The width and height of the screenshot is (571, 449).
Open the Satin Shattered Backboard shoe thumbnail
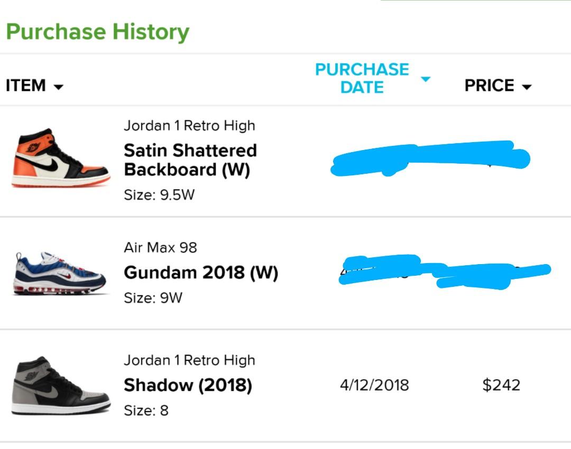coord(60,158)
